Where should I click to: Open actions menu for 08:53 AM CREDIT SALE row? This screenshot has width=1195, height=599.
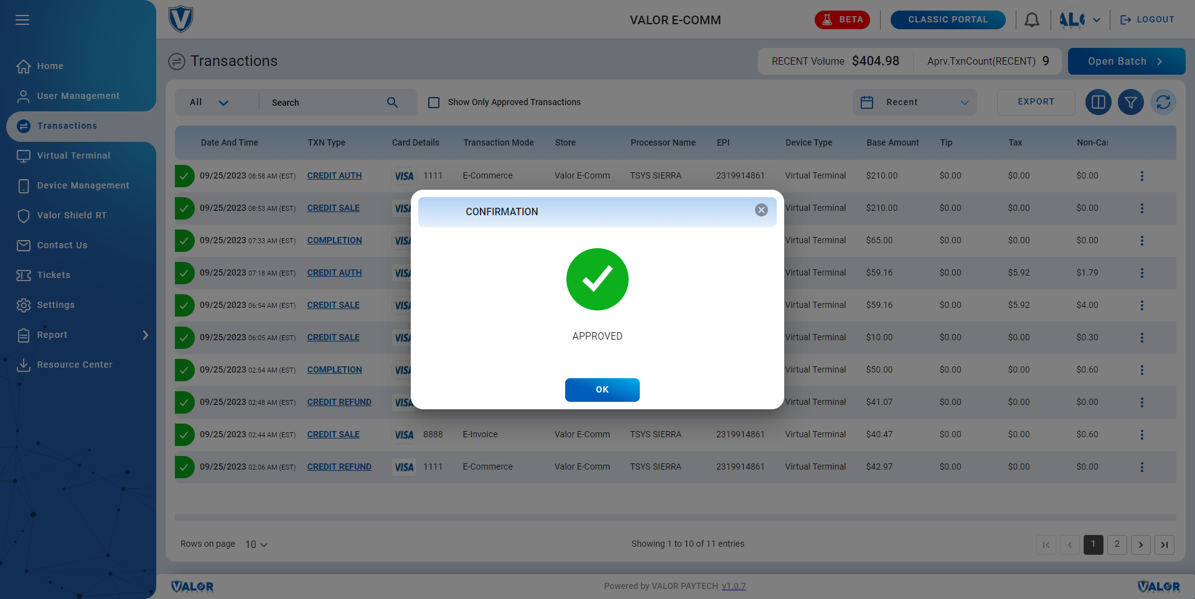point(1142,208)
